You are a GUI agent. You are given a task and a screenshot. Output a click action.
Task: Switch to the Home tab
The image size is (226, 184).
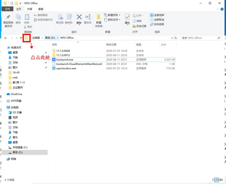19,9
